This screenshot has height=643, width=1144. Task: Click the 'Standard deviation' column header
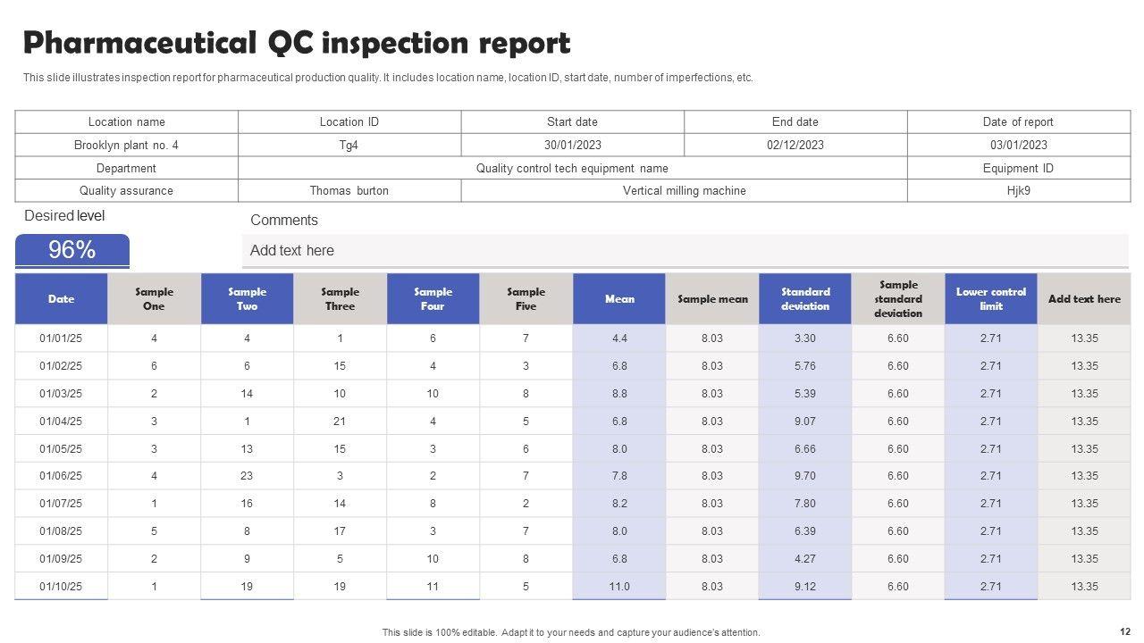805,299
